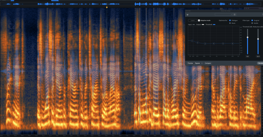Choose the Gentle filter type
Image resolution: width=263 pixels, height=137 pixels.
point(252,23)
